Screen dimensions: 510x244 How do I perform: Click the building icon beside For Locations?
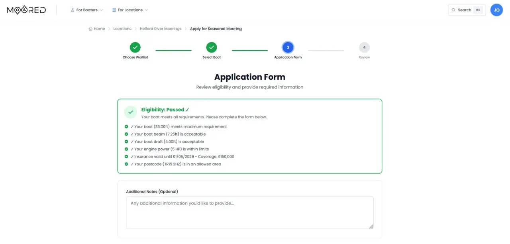[x=115, y=10]
